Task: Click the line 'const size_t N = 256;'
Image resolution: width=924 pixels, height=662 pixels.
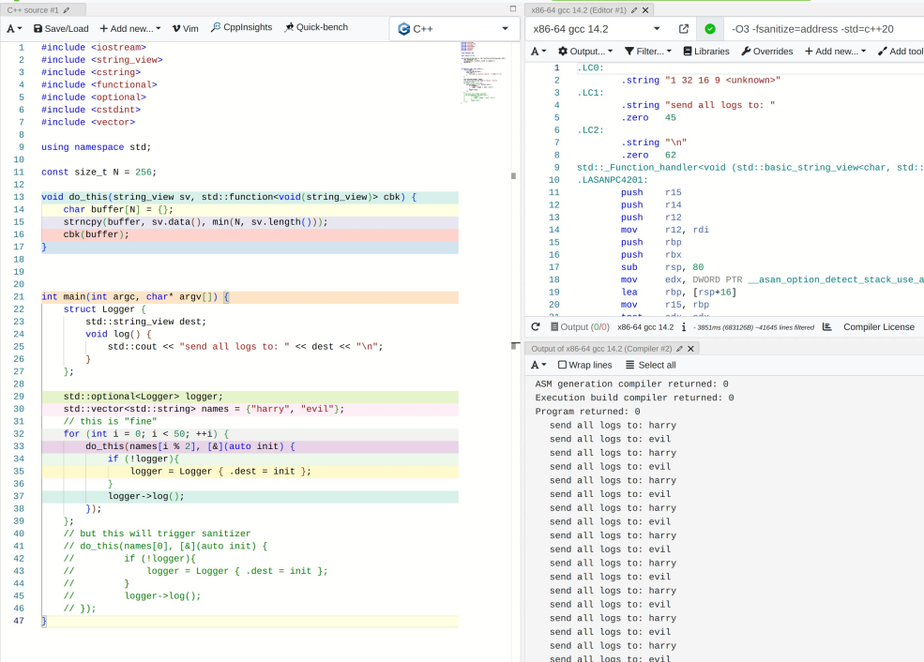Action: coord(99,172)
